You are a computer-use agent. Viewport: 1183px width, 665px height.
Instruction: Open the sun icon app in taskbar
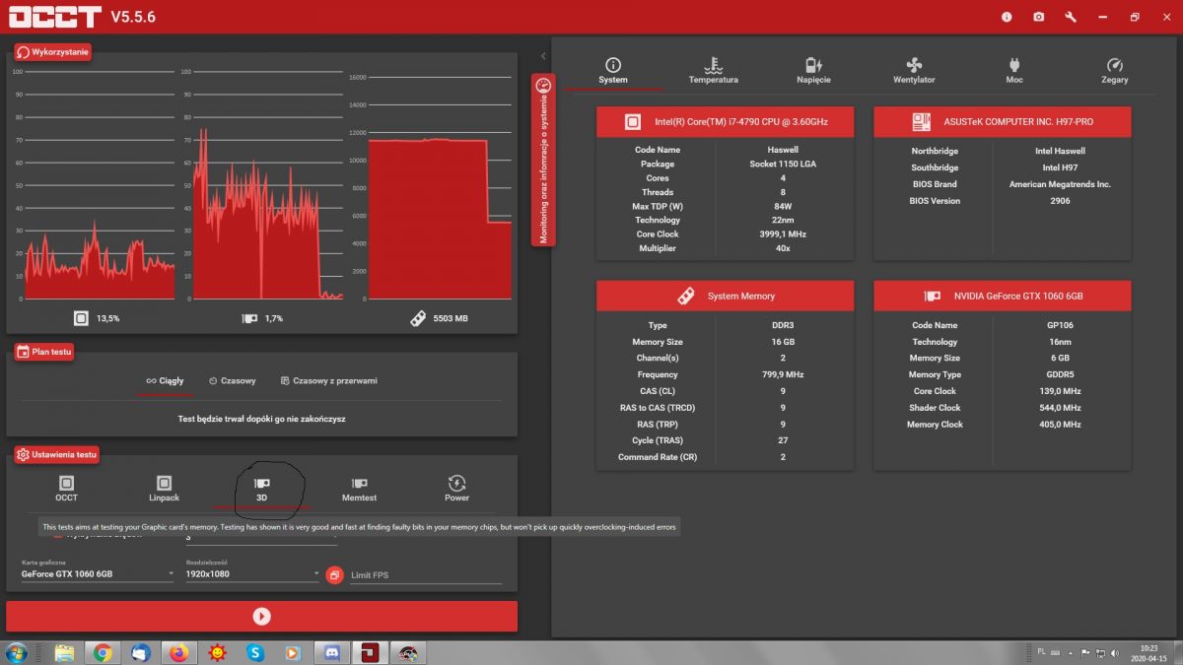coord(217,652)
